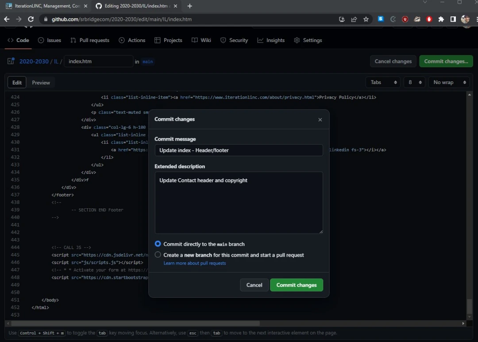Click Cancel changes button
The image size is (478, 342).
[393, 61]
